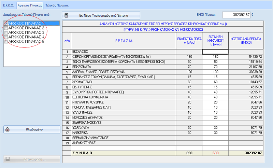Viewport: 273px width, 168px height.
Task: Select the ΑΡΧΙΚΟΣ ΠΙΝΑΚΑΣ 5 checkbox
Action: pos(6,41)
